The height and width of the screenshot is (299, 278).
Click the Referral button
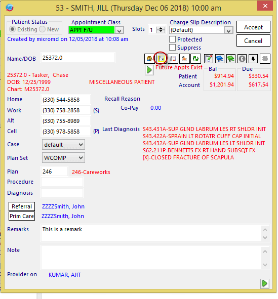22,206
